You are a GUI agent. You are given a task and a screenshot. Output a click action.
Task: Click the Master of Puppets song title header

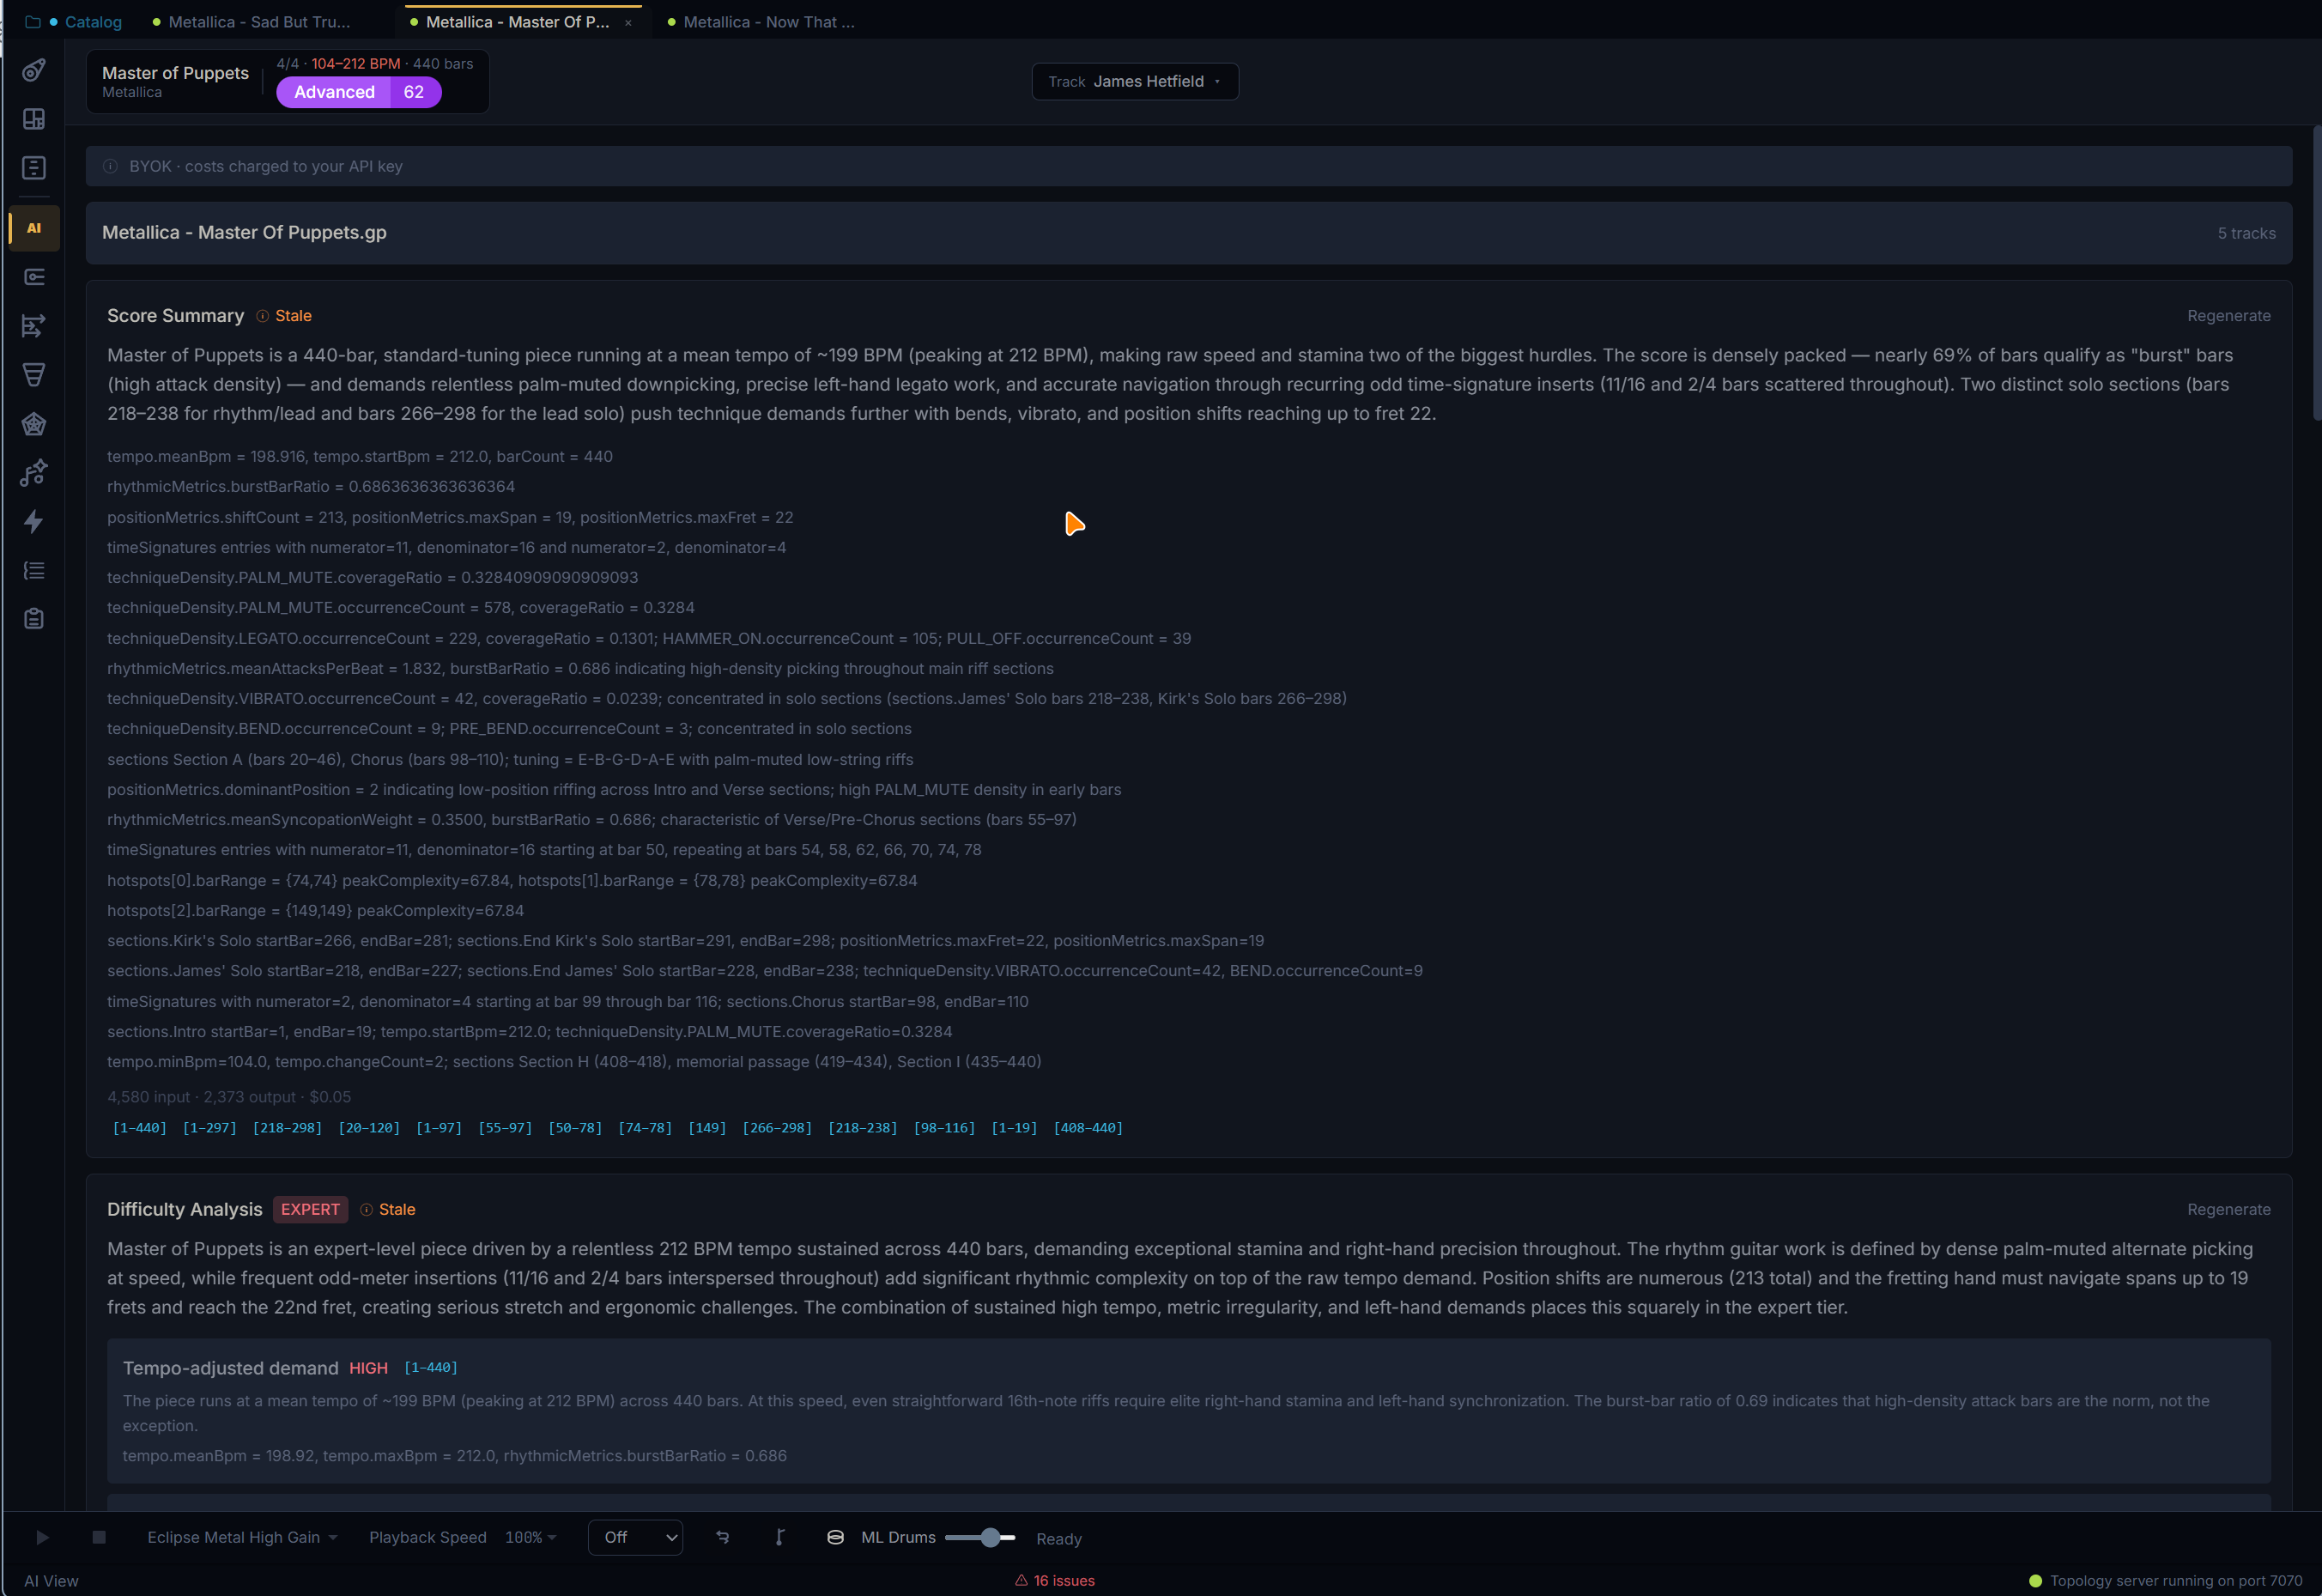[x=175, y=73]
